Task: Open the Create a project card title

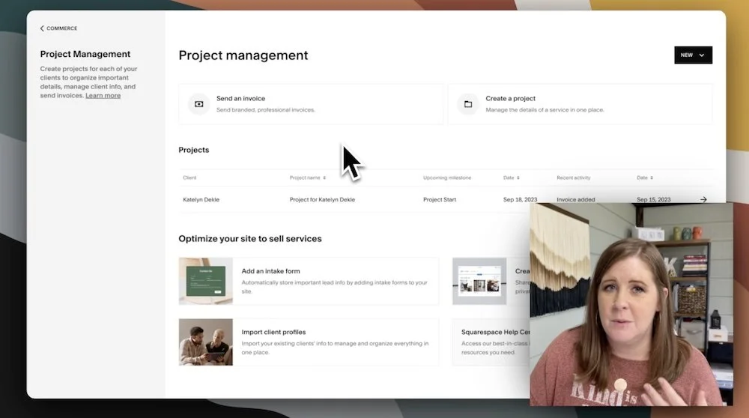Action: tap(510, 98)
